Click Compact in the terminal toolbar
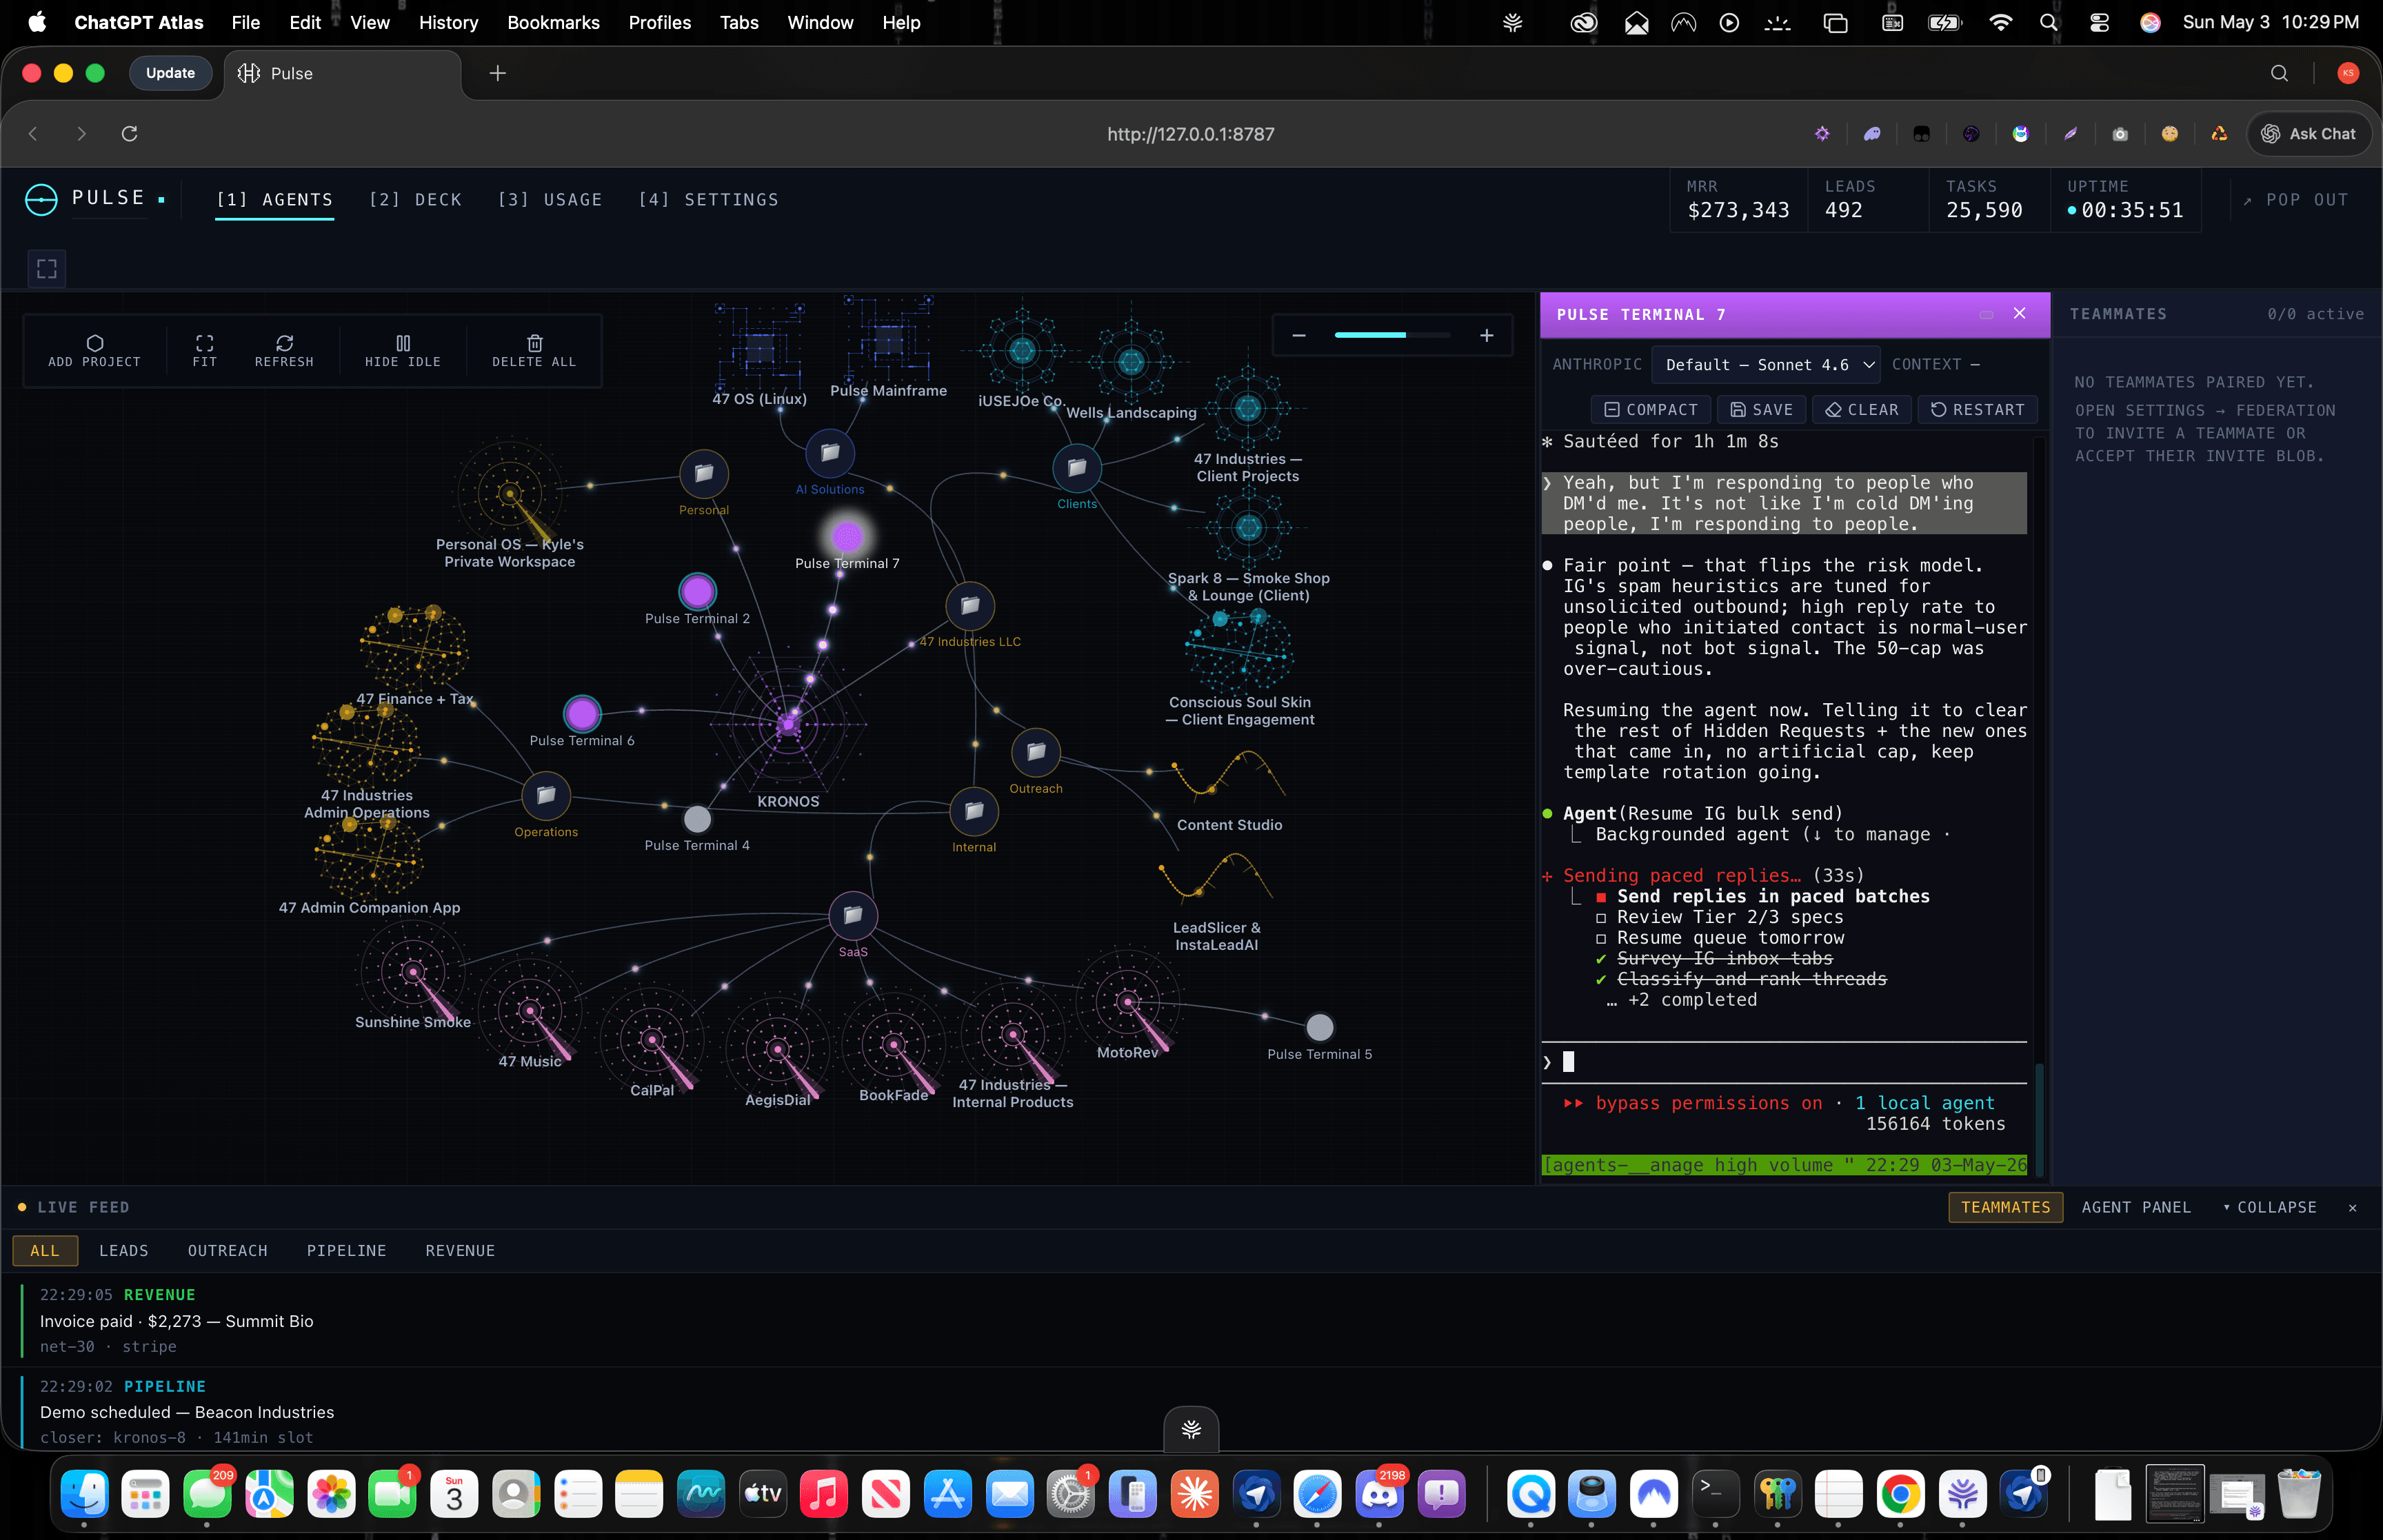 coord(1651,410)
